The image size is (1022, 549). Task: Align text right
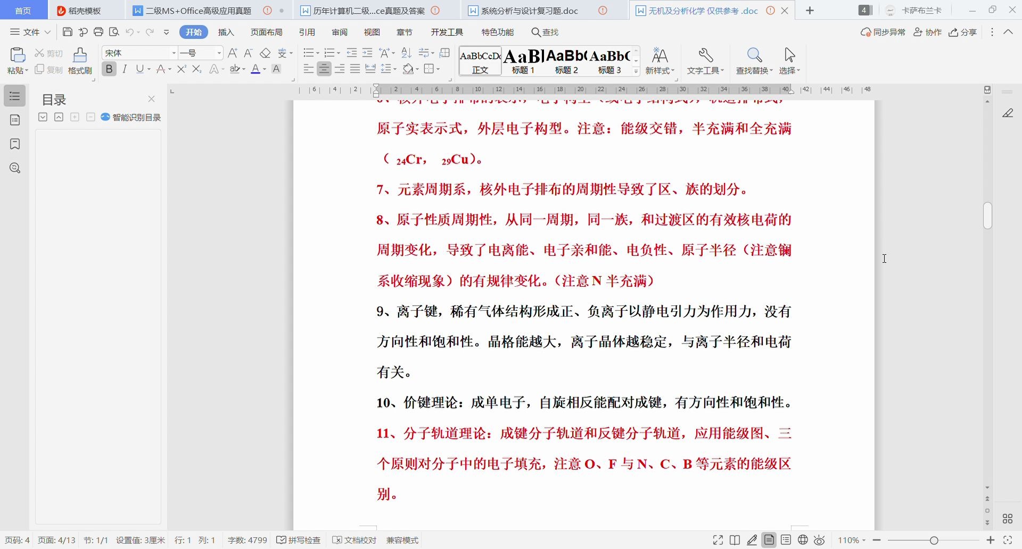tap(340, 69)
